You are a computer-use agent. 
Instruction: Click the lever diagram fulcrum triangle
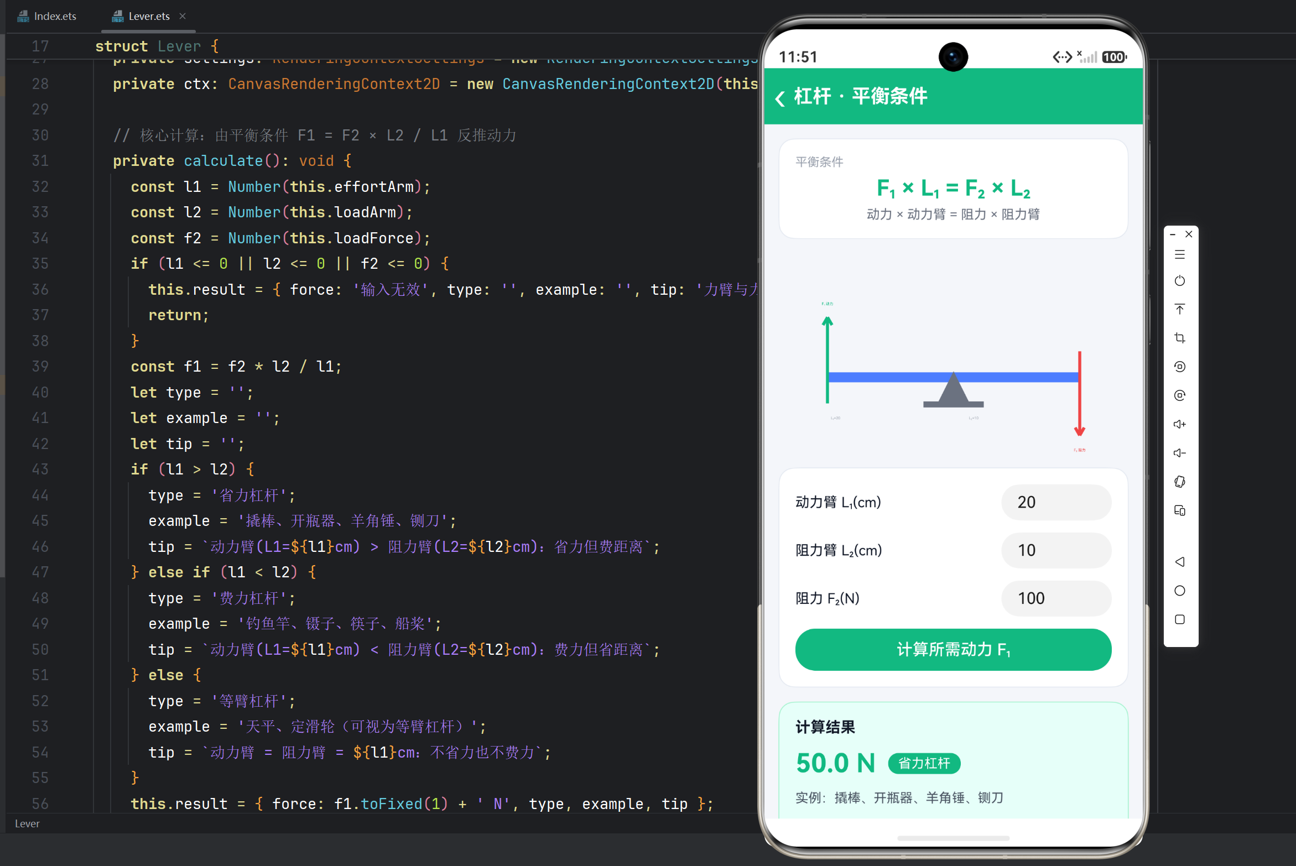click(953, 389)
